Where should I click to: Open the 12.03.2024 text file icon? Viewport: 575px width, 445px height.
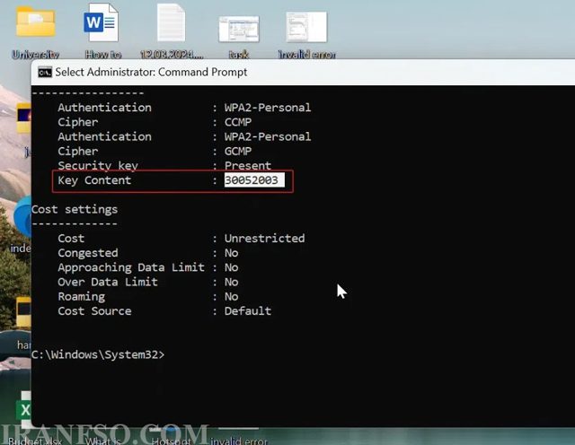click(172, 22)
